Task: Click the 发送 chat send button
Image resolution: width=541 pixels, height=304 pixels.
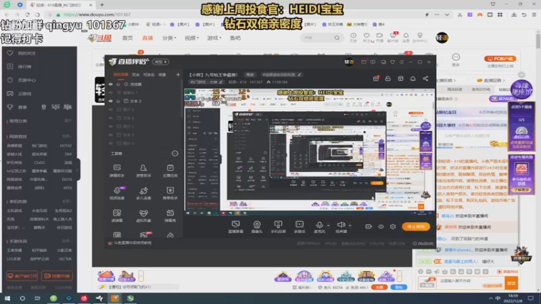Action: [511, 283]
